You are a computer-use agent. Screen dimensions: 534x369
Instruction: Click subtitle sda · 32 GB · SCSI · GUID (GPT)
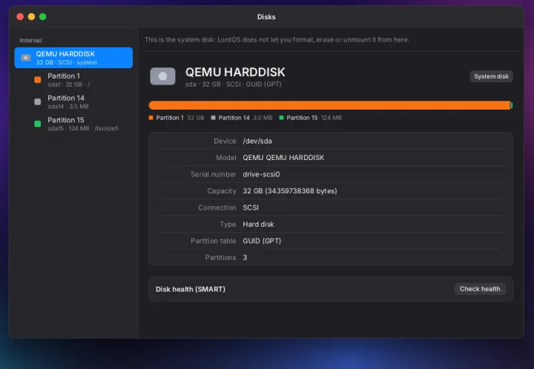coord(234,84)
